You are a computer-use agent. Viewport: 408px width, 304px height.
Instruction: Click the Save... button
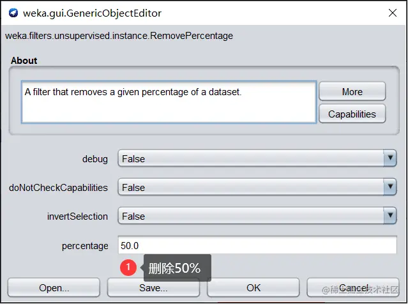coord(153,288)
